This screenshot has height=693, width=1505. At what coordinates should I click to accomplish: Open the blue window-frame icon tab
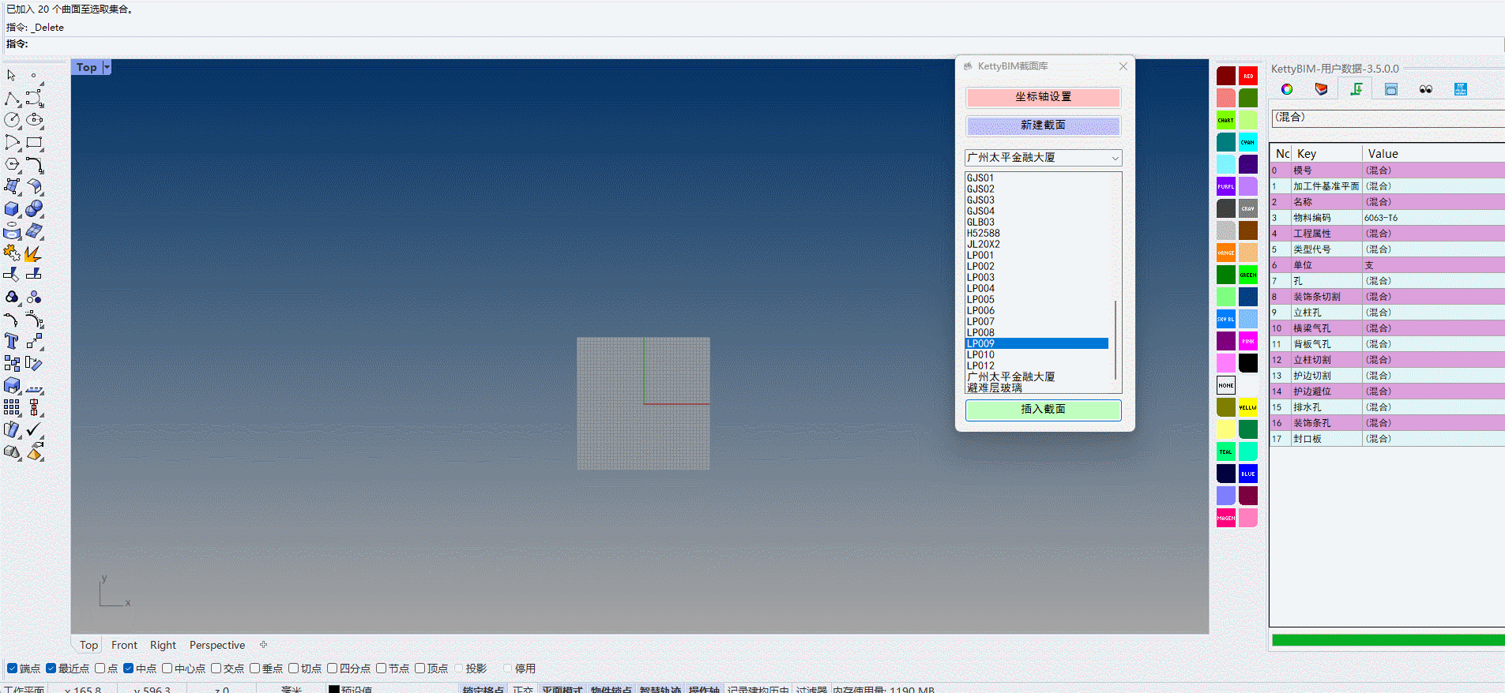[x=1391, y=89]
